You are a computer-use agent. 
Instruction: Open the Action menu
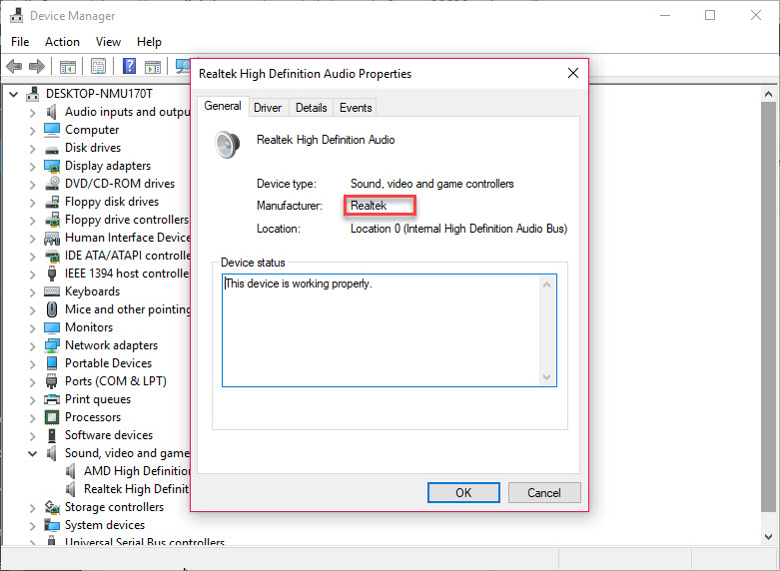point(62,42)
